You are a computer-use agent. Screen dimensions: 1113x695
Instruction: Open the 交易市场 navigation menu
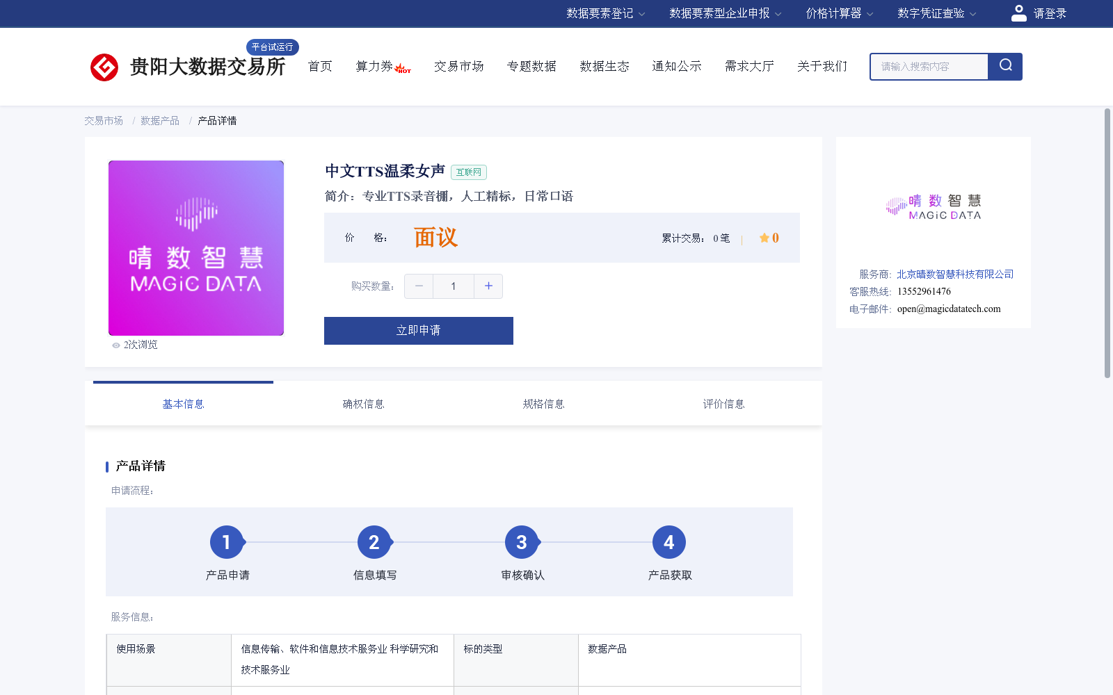coord(458,66)
